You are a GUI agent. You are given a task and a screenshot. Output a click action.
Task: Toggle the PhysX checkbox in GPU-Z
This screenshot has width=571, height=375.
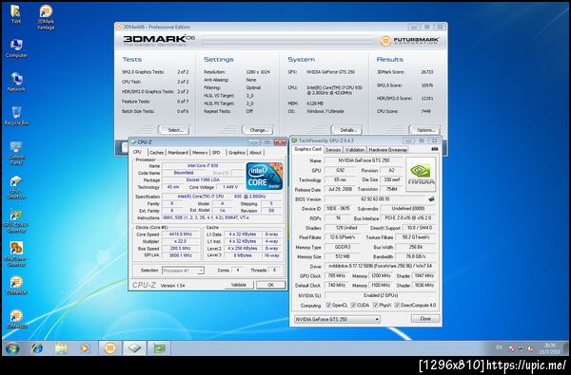376,306
